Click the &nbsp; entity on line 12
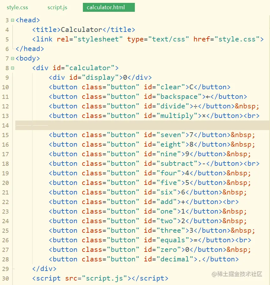Viewport: 270px width, 285px height. [x=247, y=106]
